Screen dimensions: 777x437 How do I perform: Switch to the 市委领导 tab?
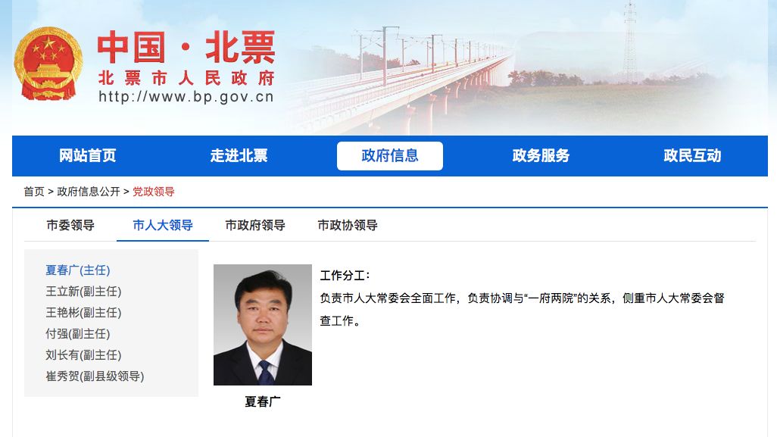pos(70,226)
